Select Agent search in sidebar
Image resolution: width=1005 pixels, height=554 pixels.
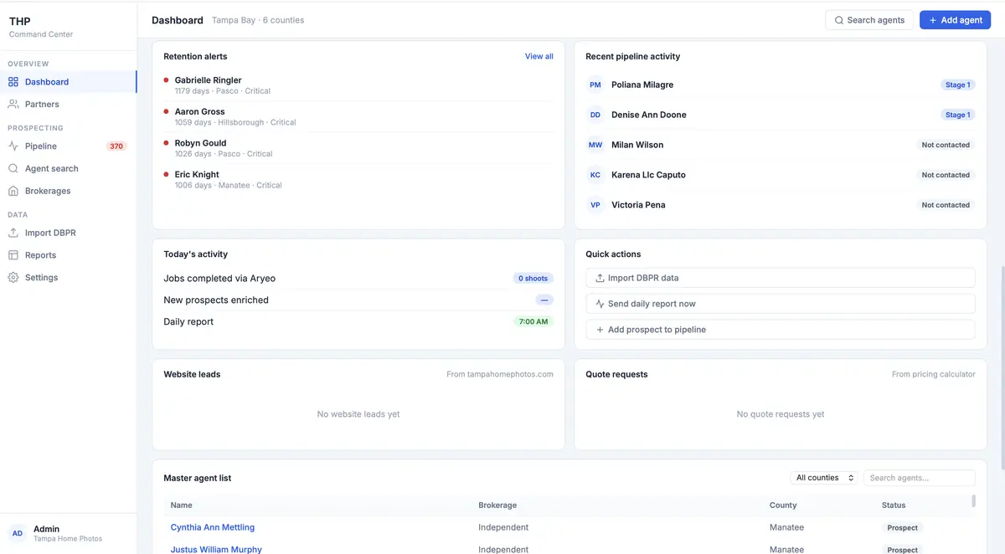(68, 168)
